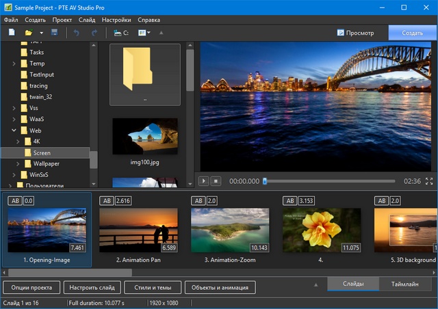Click the Open project folder icon

(x=29, y=32)
